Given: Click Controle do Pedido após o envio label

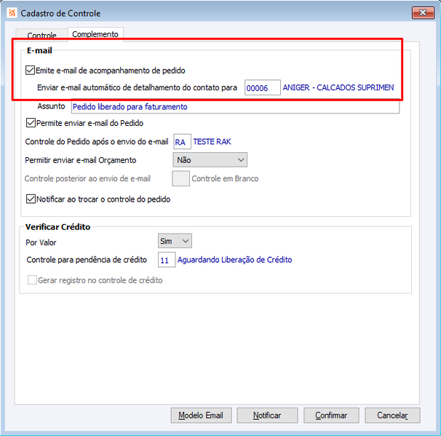Looking at the screenshot, I should [97, 141].
